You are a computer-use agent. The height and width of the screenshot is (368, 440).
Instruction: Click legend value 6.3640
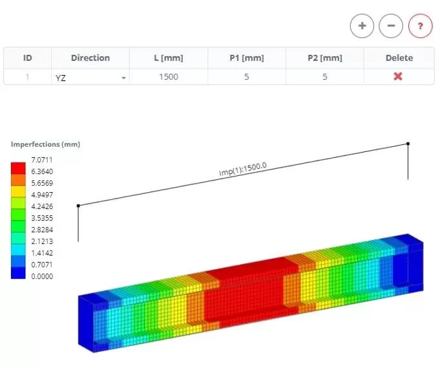coord(42,171)
